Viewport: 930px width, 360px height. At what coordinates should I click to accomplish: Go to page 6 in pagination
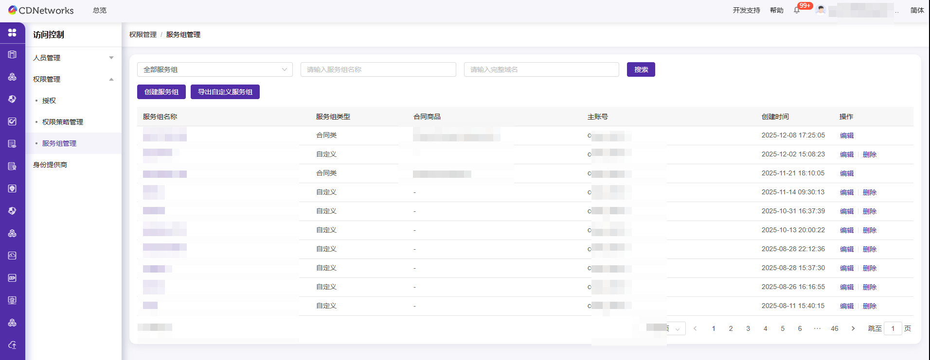click(800, 328)
